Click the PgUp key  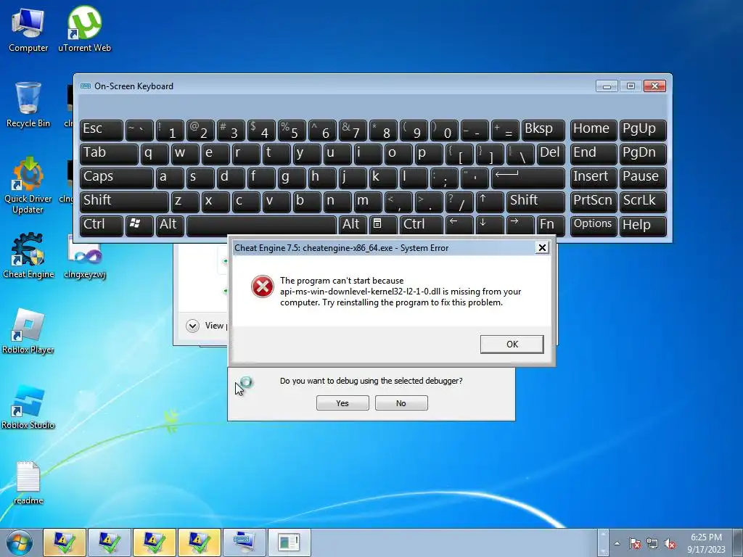tap(643, 130)
